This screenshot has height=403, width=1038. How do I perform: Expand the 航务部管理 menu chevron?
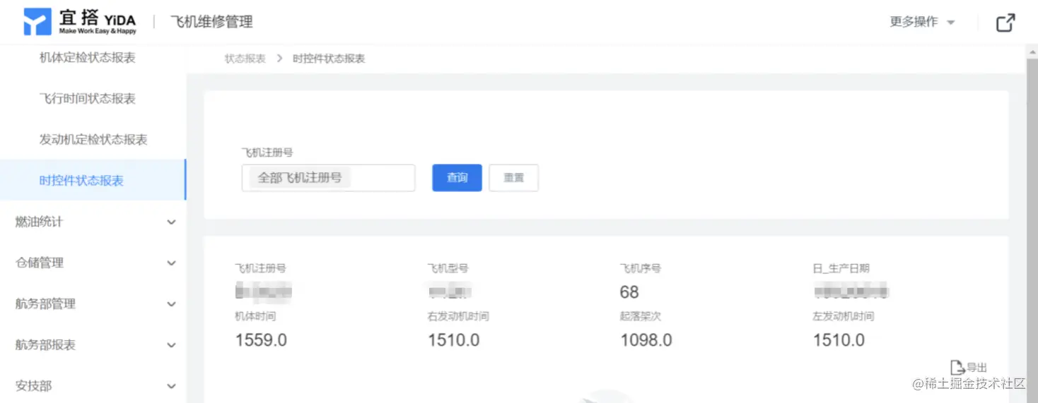pos(171,304)
